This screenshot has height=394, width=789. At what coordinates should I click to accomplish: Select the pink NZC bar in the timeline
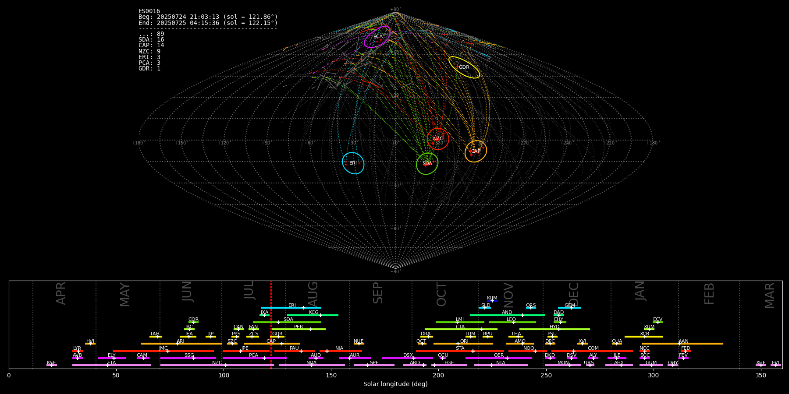click(x=217, y=365)
